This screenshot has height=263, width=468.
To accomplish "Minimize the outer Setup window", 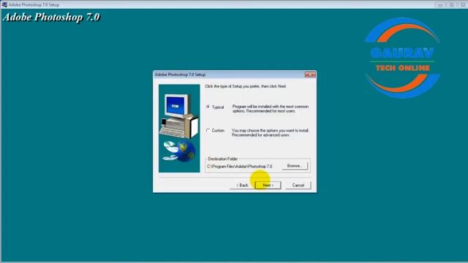I will click(440, 4).
